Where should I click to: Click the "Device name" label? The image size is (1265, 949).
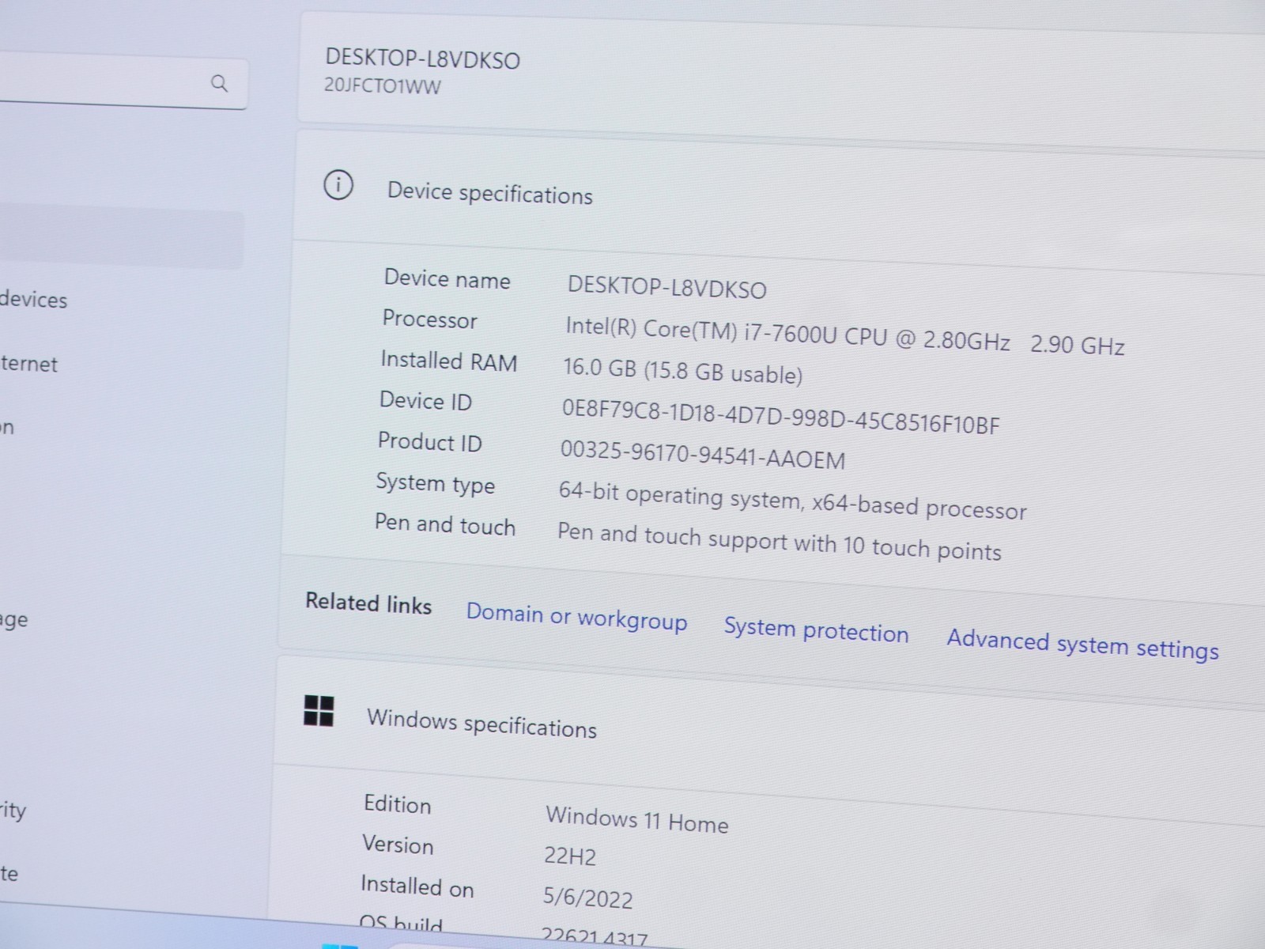(x=447, y=278)
